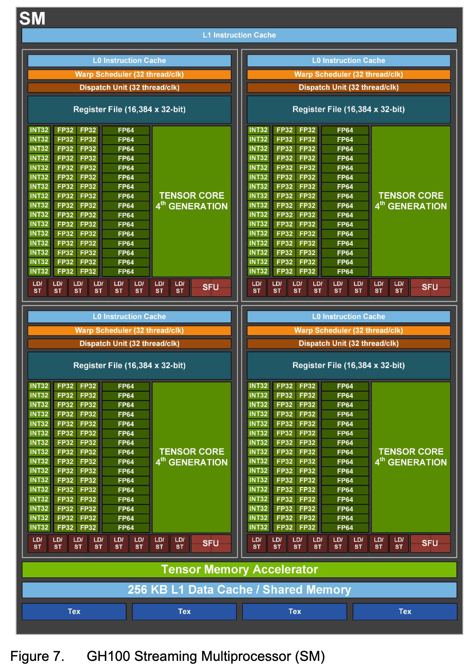Click lower-right partition's L0 Instruction Cache
475x668 pixels.
[348, 317]
